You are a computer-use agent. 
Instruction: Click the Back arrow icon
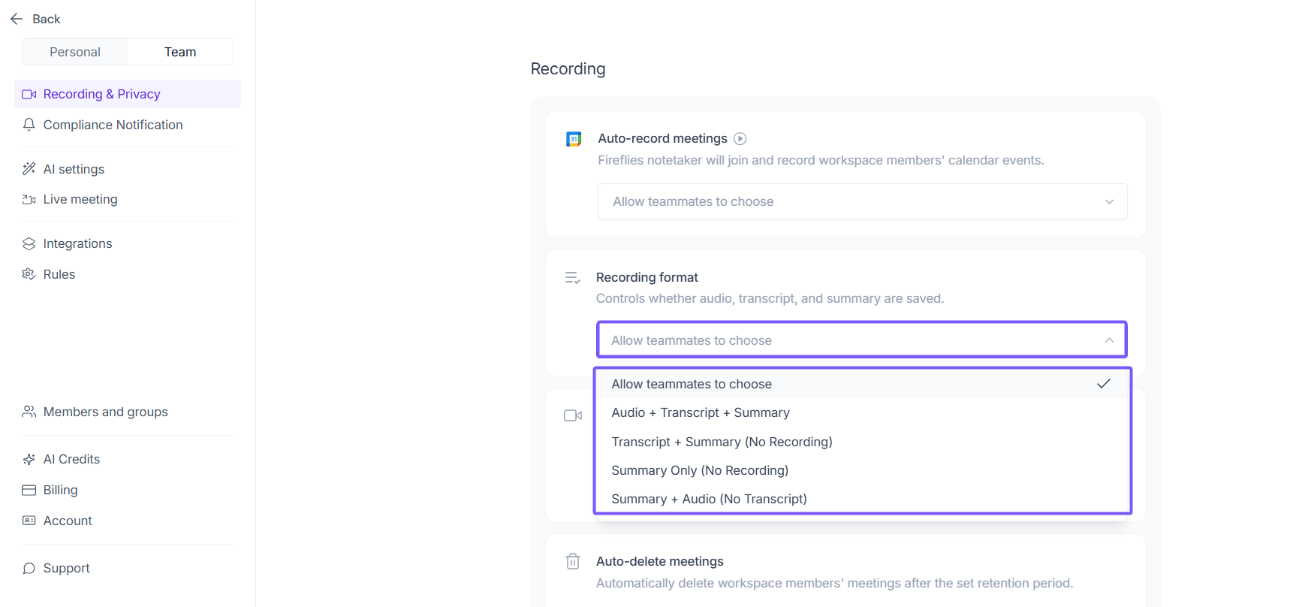(17, 19)
